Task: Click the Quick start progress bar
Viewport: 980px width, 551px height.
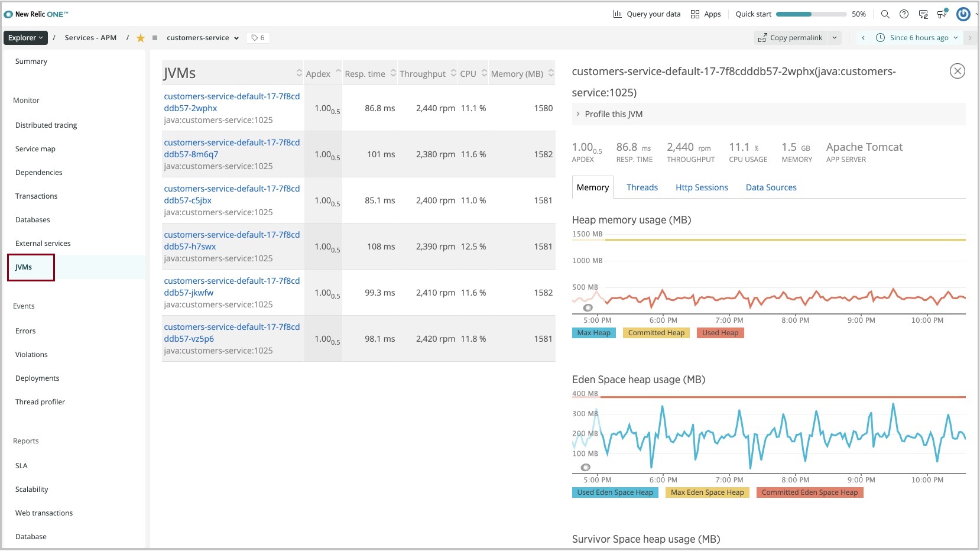Action: [x=811, y=14]
